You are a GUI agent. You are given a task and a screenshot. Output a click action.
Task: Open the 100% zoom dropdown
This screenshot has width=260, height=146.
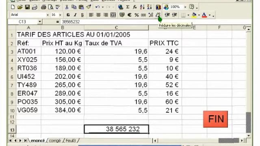click(185, 7)
